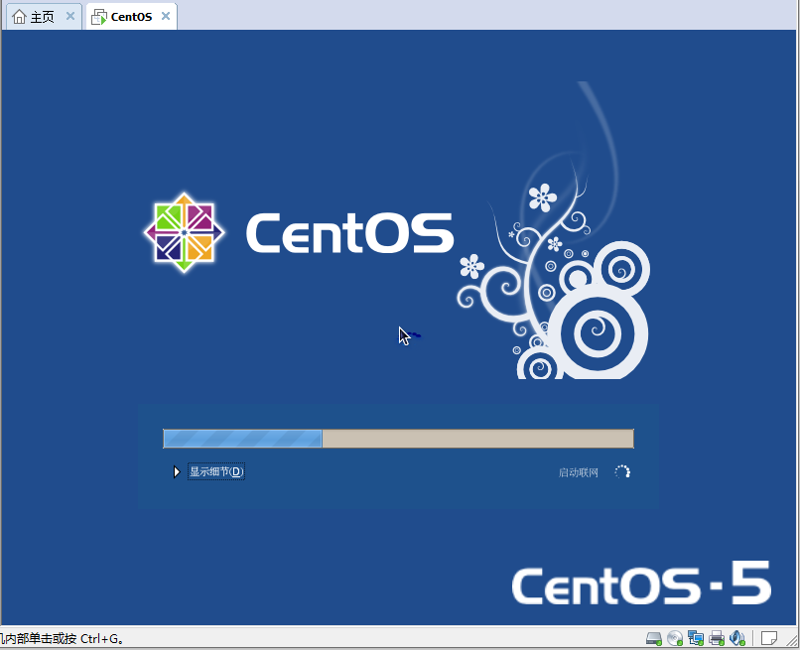Click the 启动联网 status text

(x=578, y=472)
